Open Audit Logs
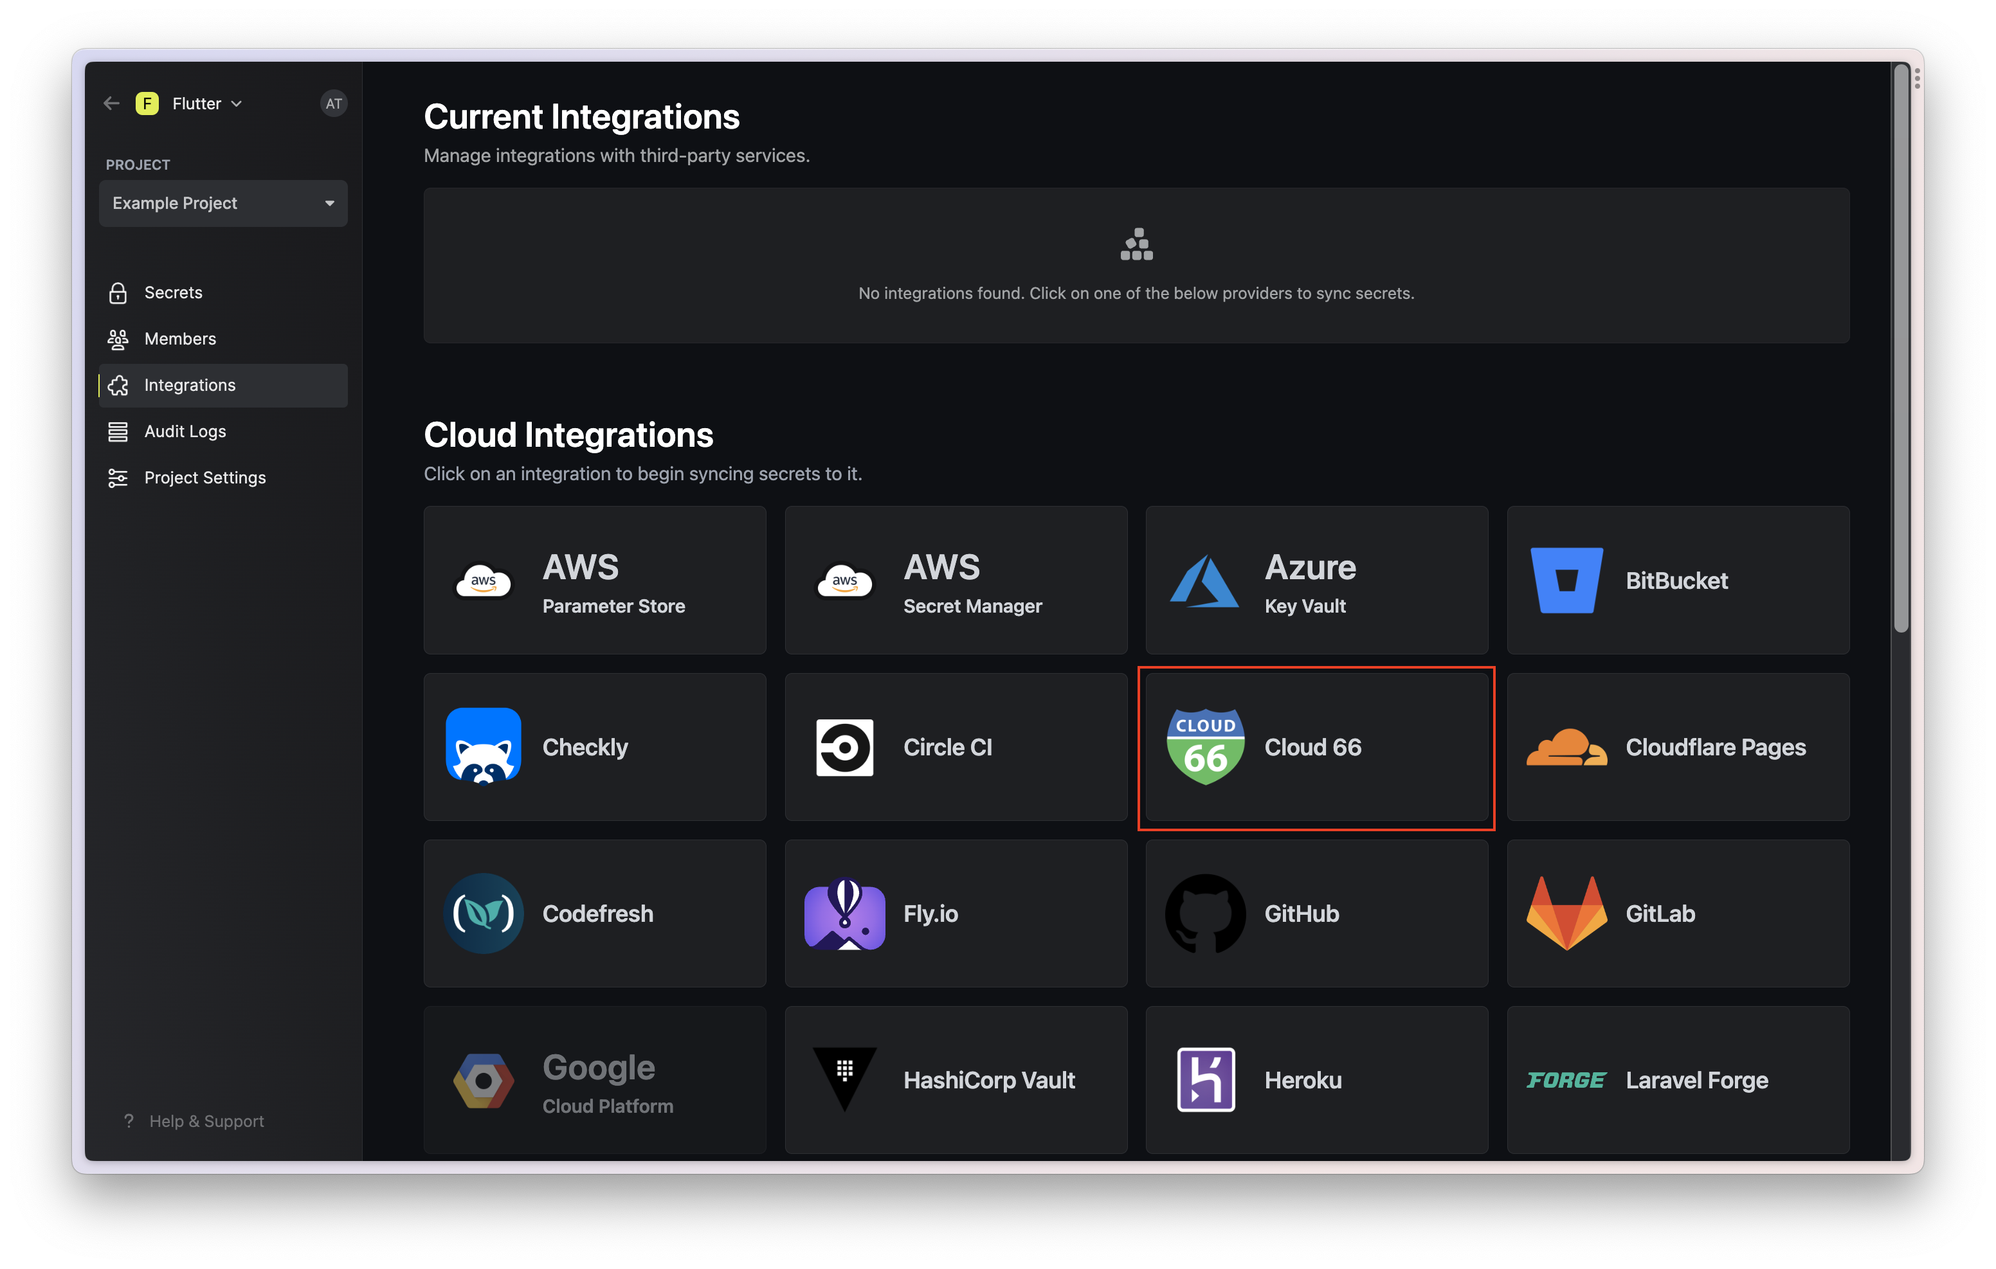Viewport: 1996px width, 1269px height. (x=223, y=432)
